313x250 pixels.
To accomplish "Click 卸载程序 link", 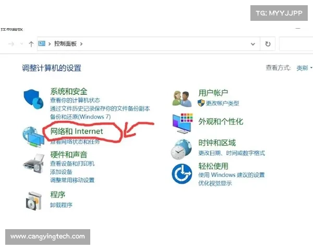I will click(x=61, y=205).
